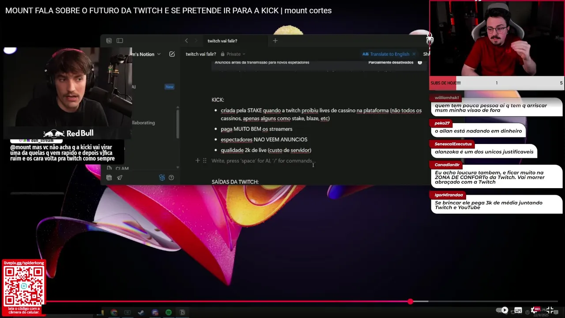
Task: Click CanadianBr's chat message
Action: click(496, 177)
